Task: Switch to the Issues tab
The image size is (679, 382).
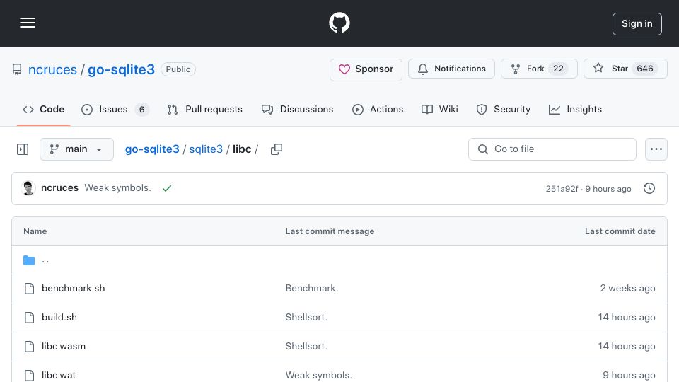Action: point(115,110)
